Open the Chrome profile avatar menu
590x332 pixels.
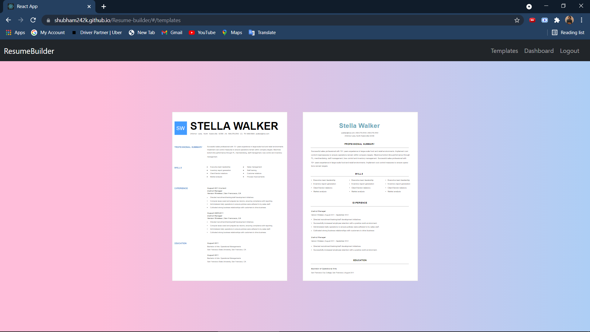(569, 20)
